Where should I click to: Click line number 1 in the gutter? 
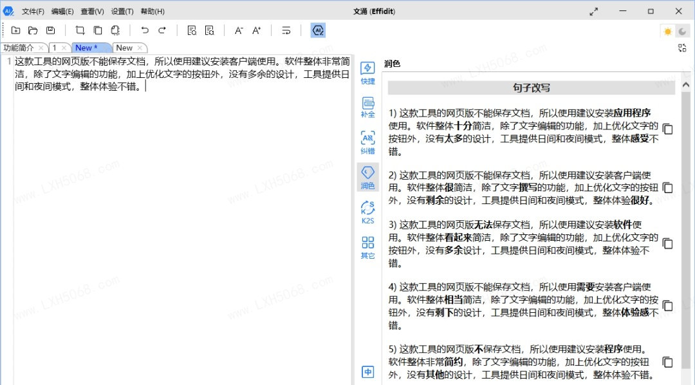pos(9,61)
